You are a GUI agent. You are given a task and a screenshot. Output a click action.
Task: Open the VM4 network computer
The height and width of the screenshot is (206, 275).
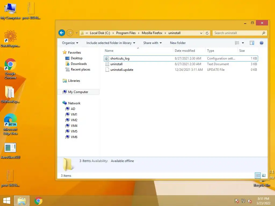71,126
